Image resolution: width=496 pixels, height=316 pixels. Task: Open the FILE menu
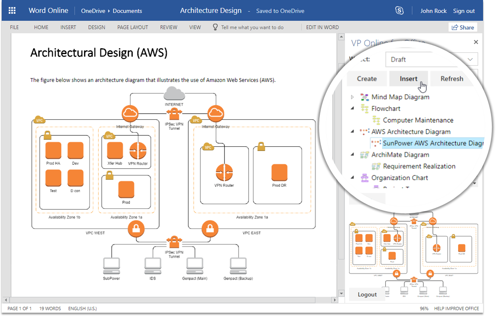pos(14,27)
